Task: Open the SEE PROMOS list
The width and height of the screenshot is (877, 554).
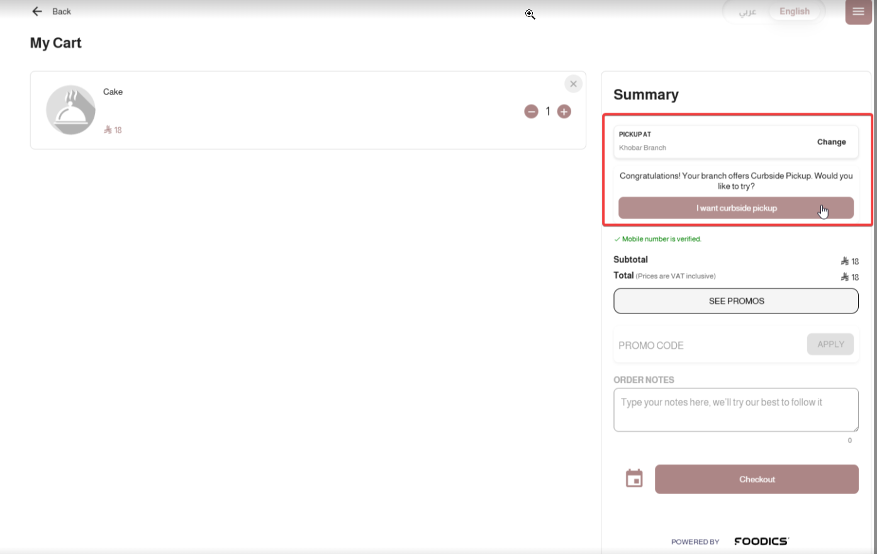Action: [x=736, y=301]
